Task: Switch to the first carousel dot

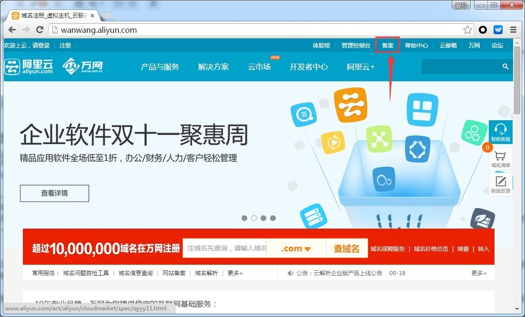Action: [244, 218]
